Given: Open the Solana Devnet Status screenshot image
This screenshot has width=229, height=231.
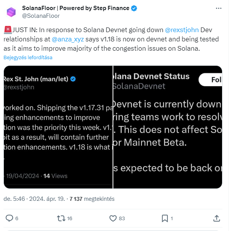Looking at the screenshot, I should coord(167,127).
